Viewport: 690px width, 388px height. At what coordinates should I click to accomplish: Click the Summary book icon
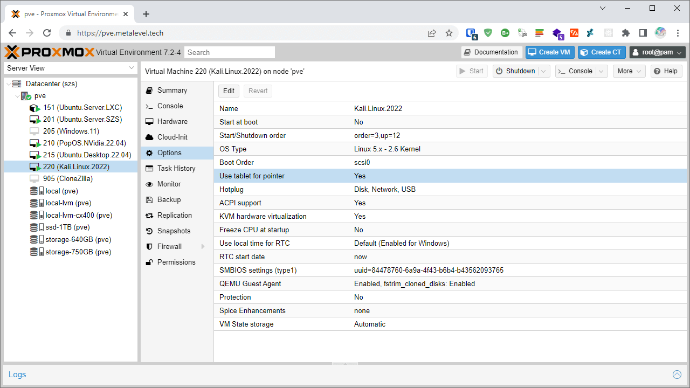tap(149, 91)
